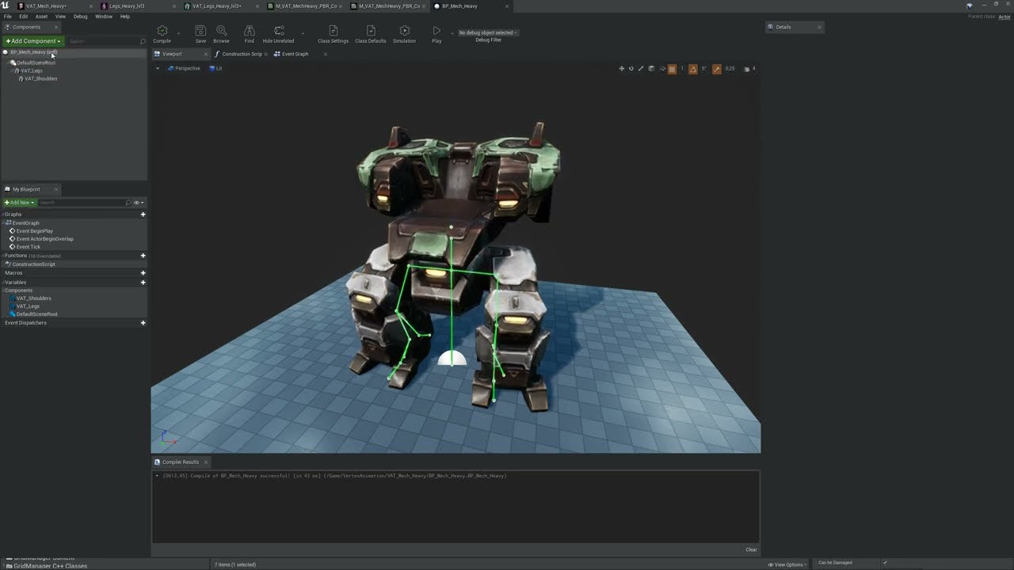Select Event Tick in graph list
The width and height of the screenshot is (1014, 570).
(28, 247)
